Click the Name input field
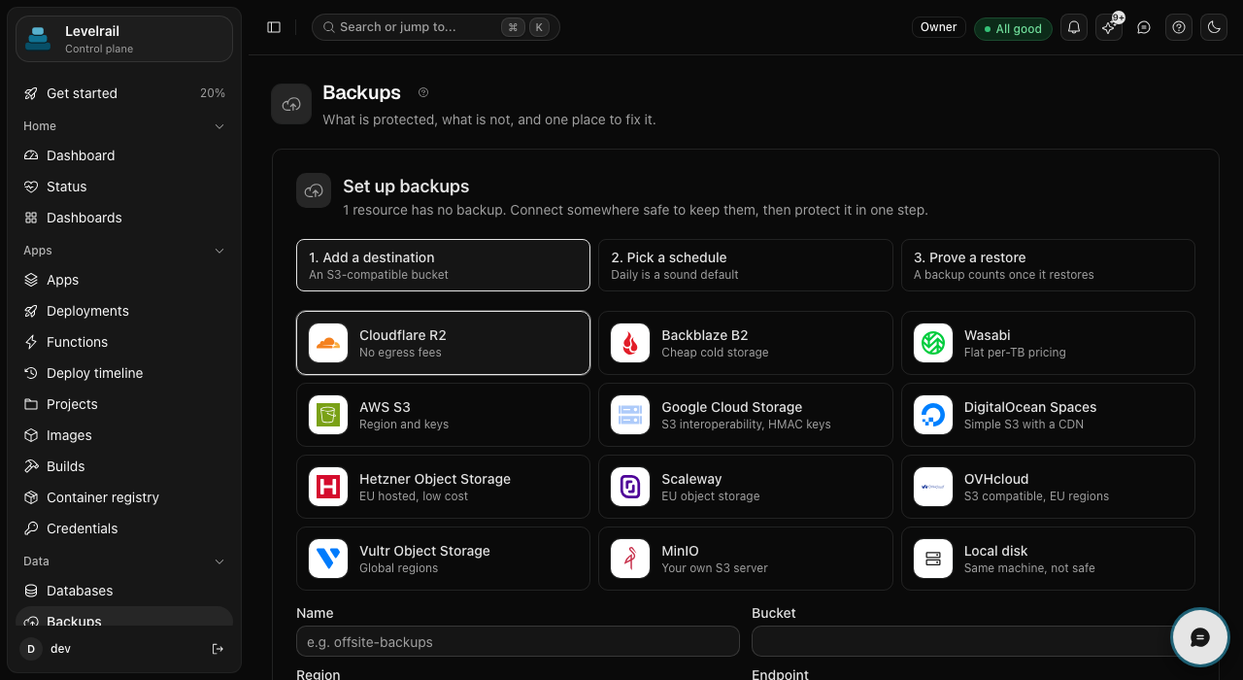 click(518, 641)
